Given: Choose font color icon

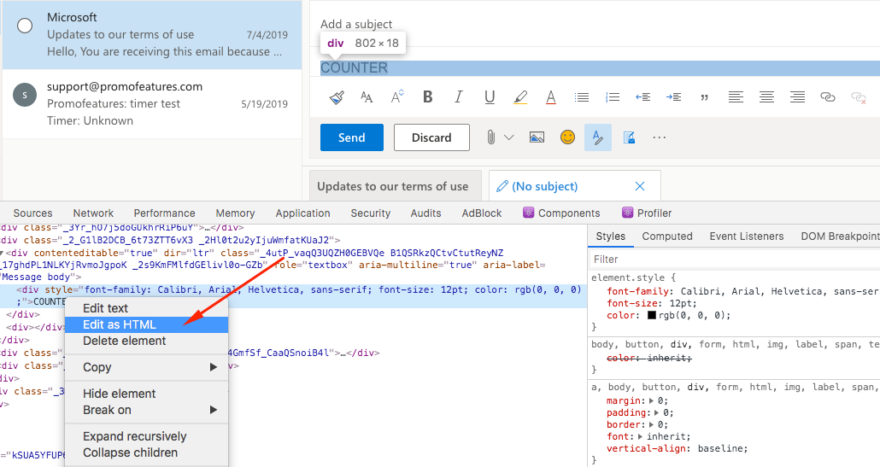Looking at the screenshot, I should (551, 97).
